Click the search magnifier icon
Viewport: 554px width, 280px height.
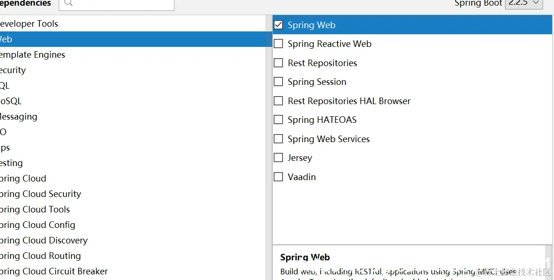(68, 3)
